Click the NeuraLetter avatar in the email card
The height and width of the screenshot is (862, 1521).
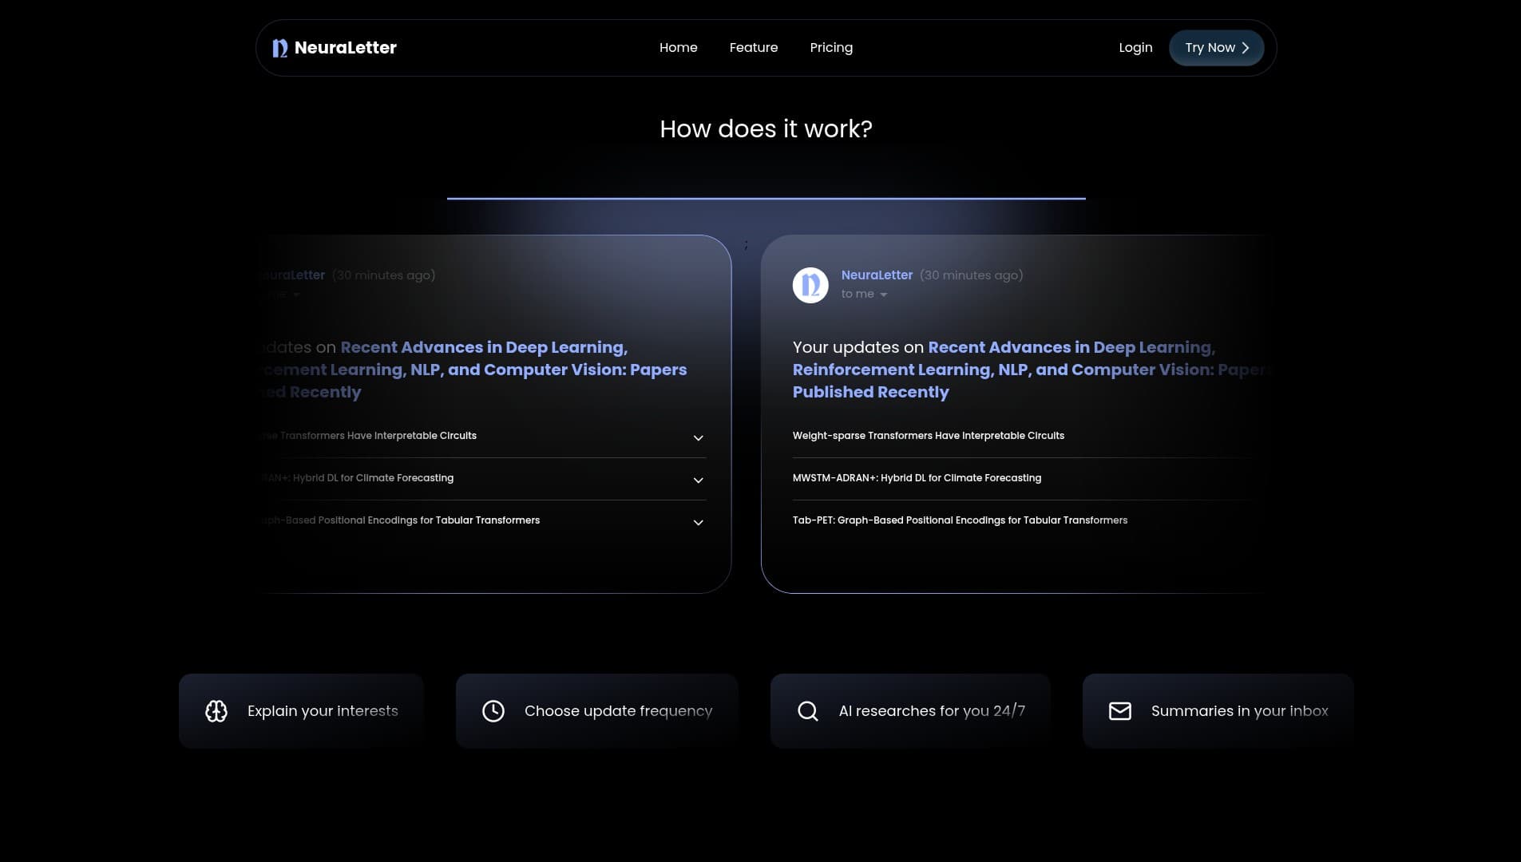click(x=810, y=285)
